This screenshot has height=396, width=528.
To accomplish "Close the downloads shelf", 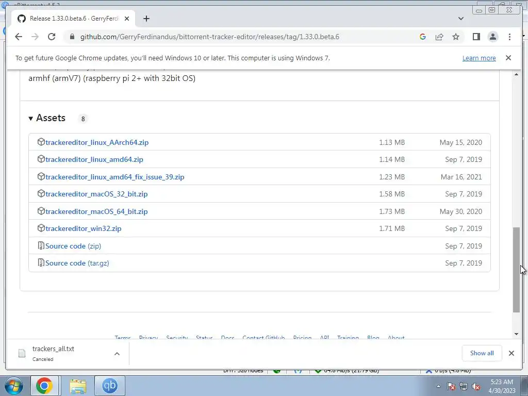I will pyautogui.click(x=511, y=353).
